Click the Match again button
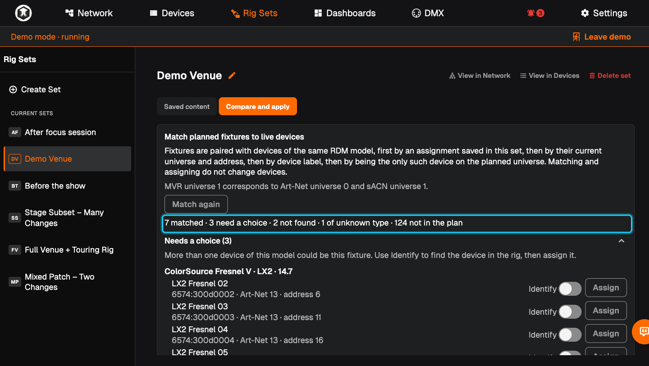The image size is (649, 366). [x=196, y=204]
